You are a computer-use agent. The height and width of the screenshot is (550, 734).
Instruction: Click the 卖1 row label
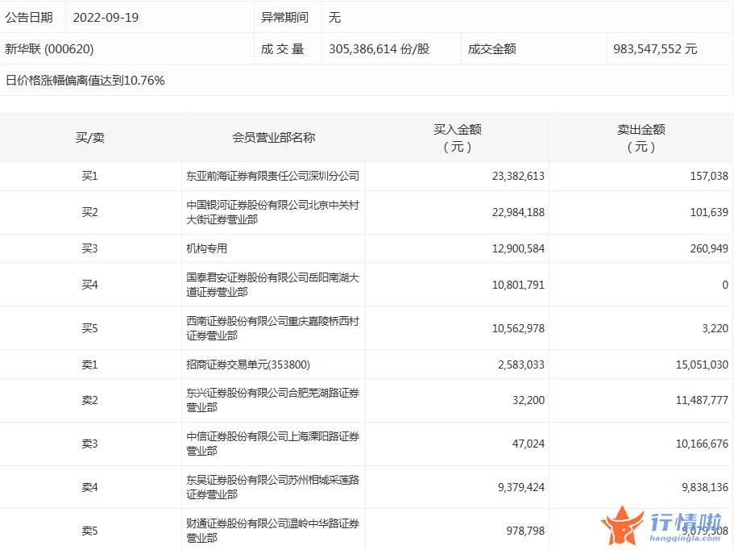point(90,365)
